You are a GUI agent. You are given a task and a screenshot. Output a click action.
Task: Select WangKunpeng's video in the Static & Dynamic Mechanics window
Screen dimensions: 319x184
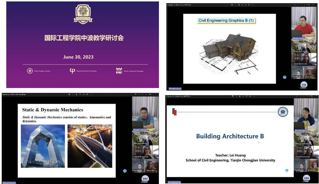[145, 114]
